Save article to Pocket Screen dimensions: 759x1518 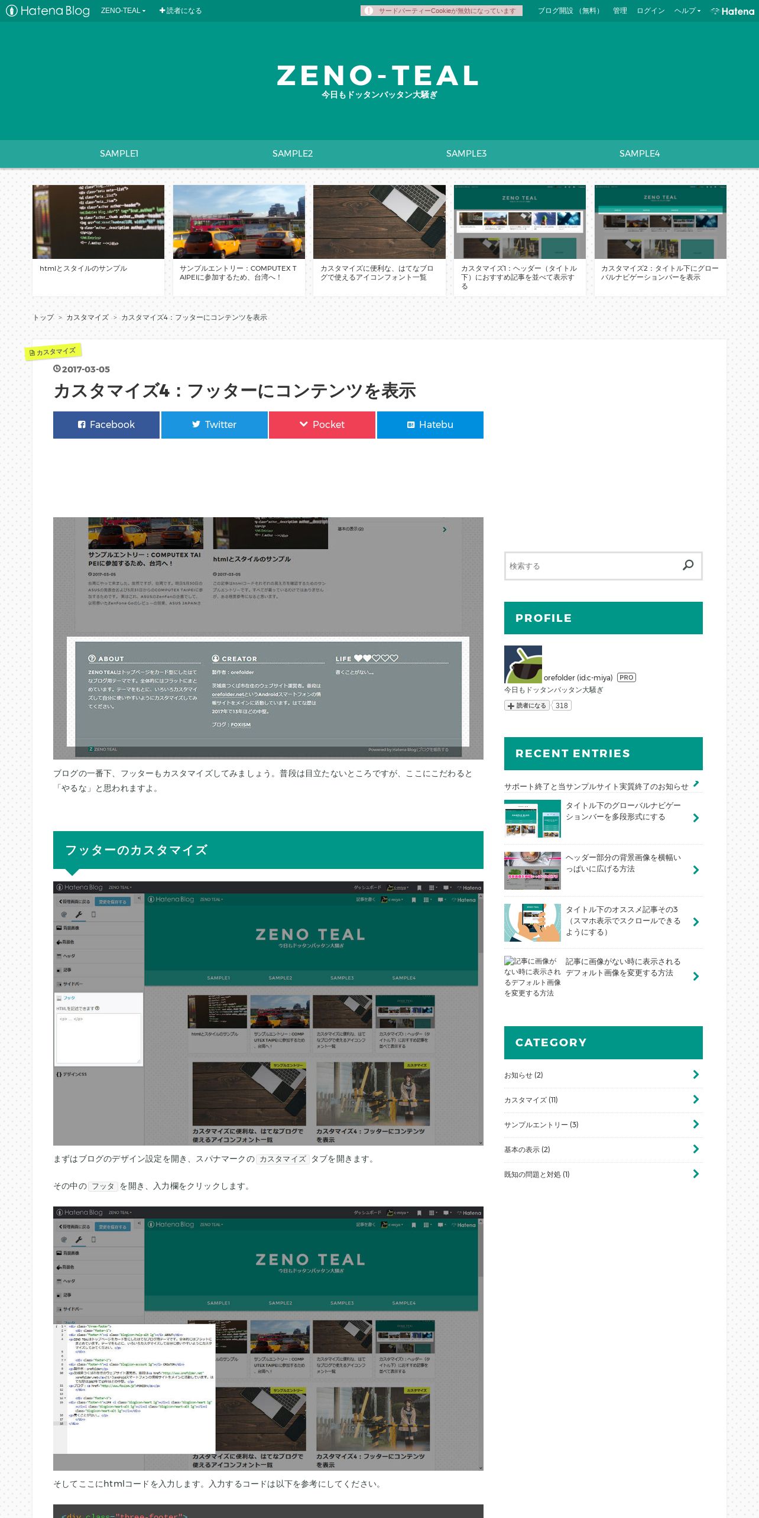322,425
